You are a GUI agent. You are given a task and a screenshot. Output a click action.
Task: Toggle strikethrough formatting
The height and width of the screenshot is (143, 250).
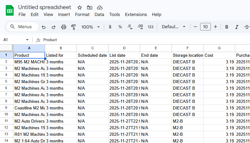[247, 27]
